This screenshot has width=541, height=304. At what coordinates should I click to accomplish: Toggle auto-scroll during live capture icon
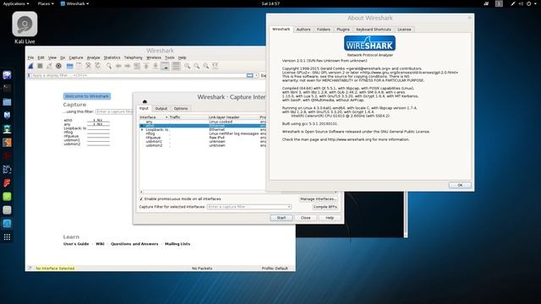[x=166, y=66]
